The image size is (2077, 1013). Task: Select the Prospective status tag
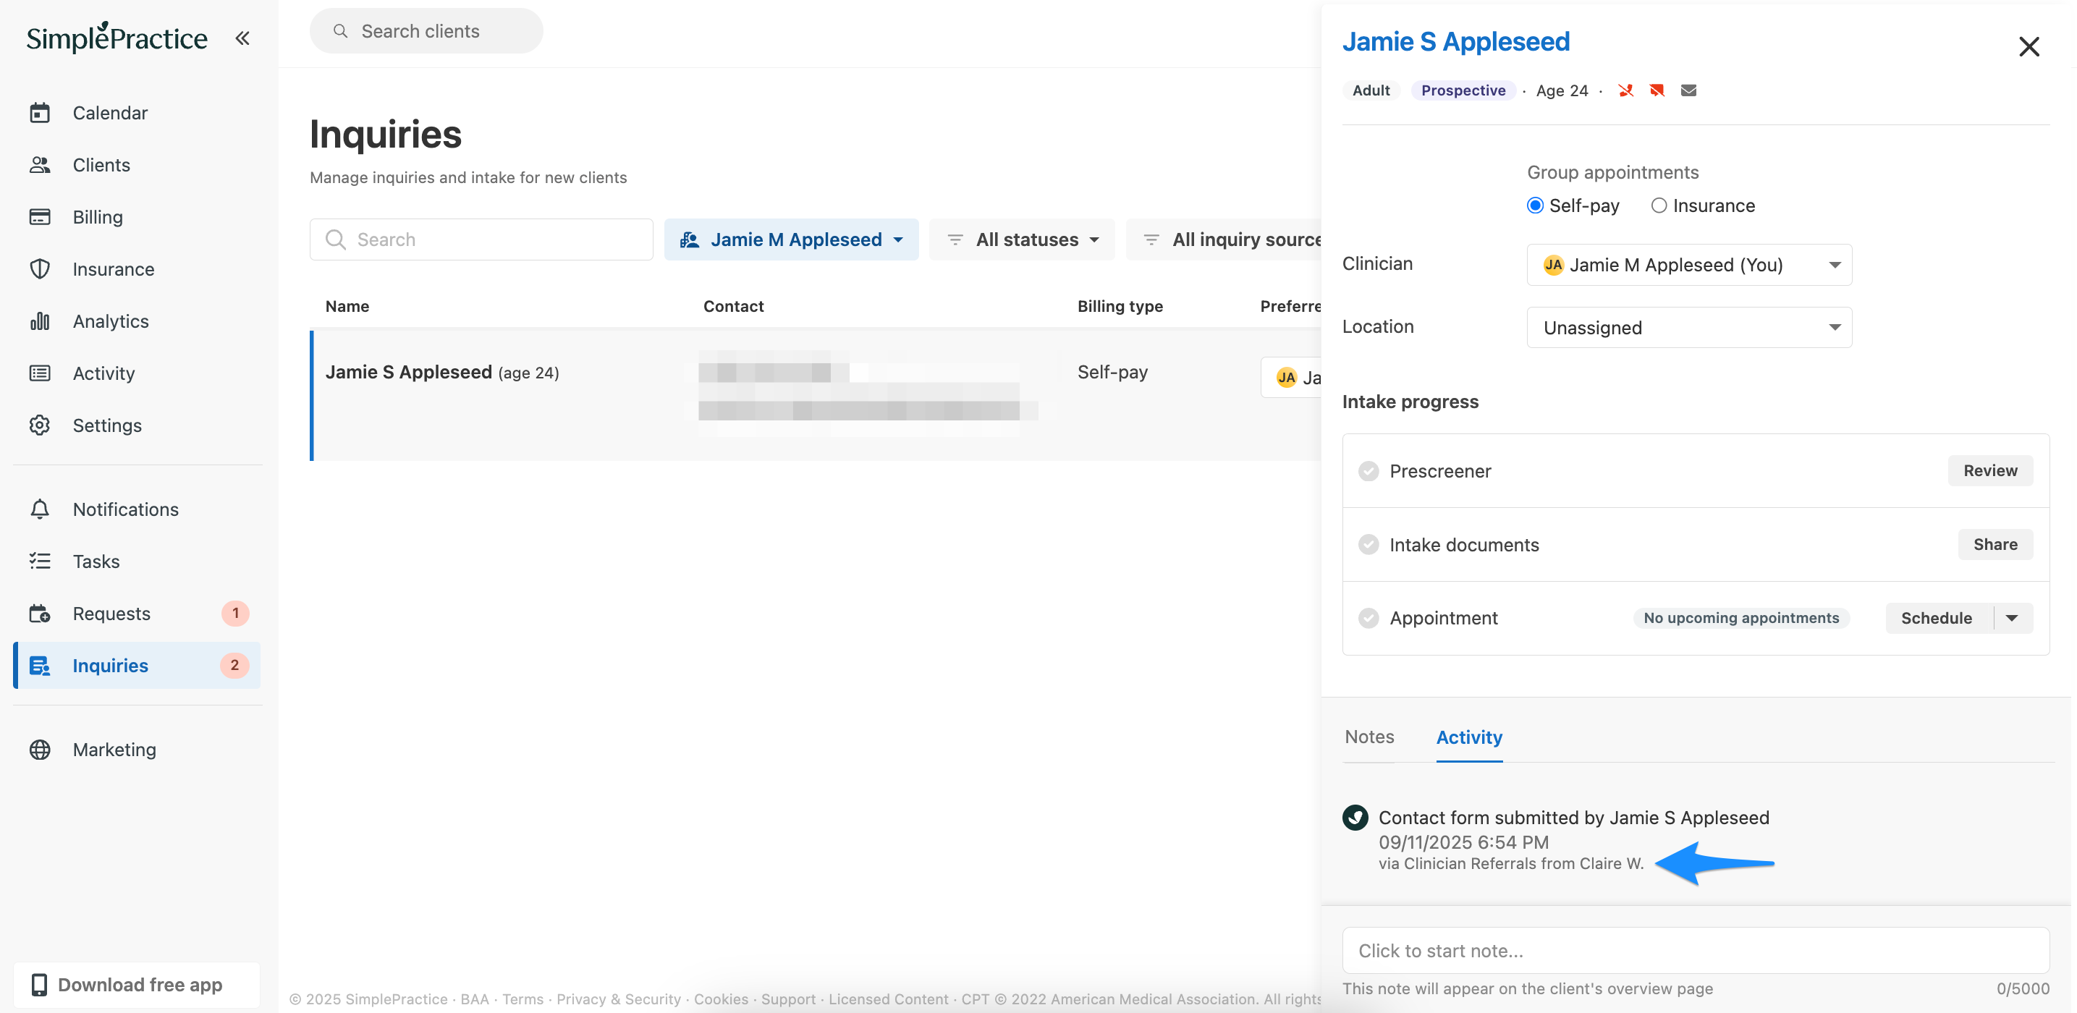pyautogui.click(x=1463, y=90)
